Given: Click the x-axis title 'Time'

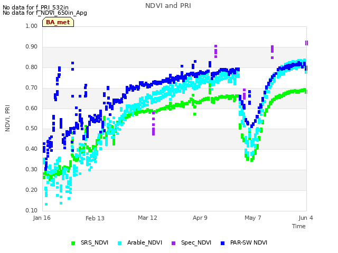Looking at the screenshot, I should pos(299,226).
